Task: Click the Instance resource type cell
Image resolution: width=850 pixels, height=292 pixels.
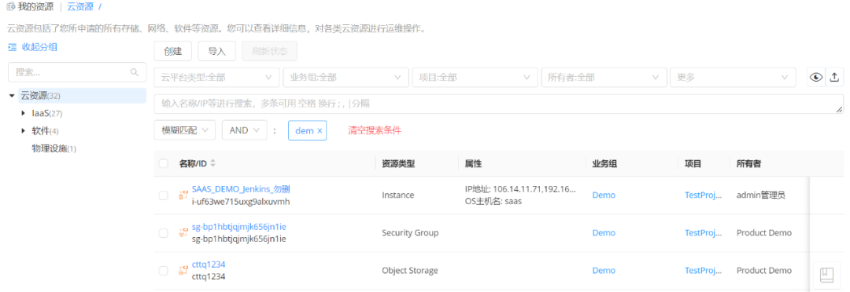Action: click(x=398, y=195)
